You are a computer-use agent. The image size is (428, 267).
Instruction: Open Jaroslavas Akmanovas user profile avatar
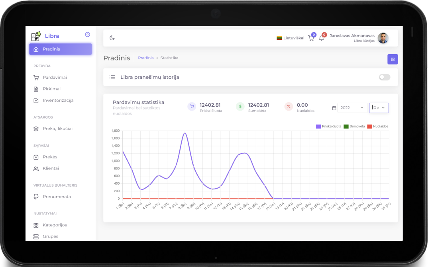coord(383,38)
